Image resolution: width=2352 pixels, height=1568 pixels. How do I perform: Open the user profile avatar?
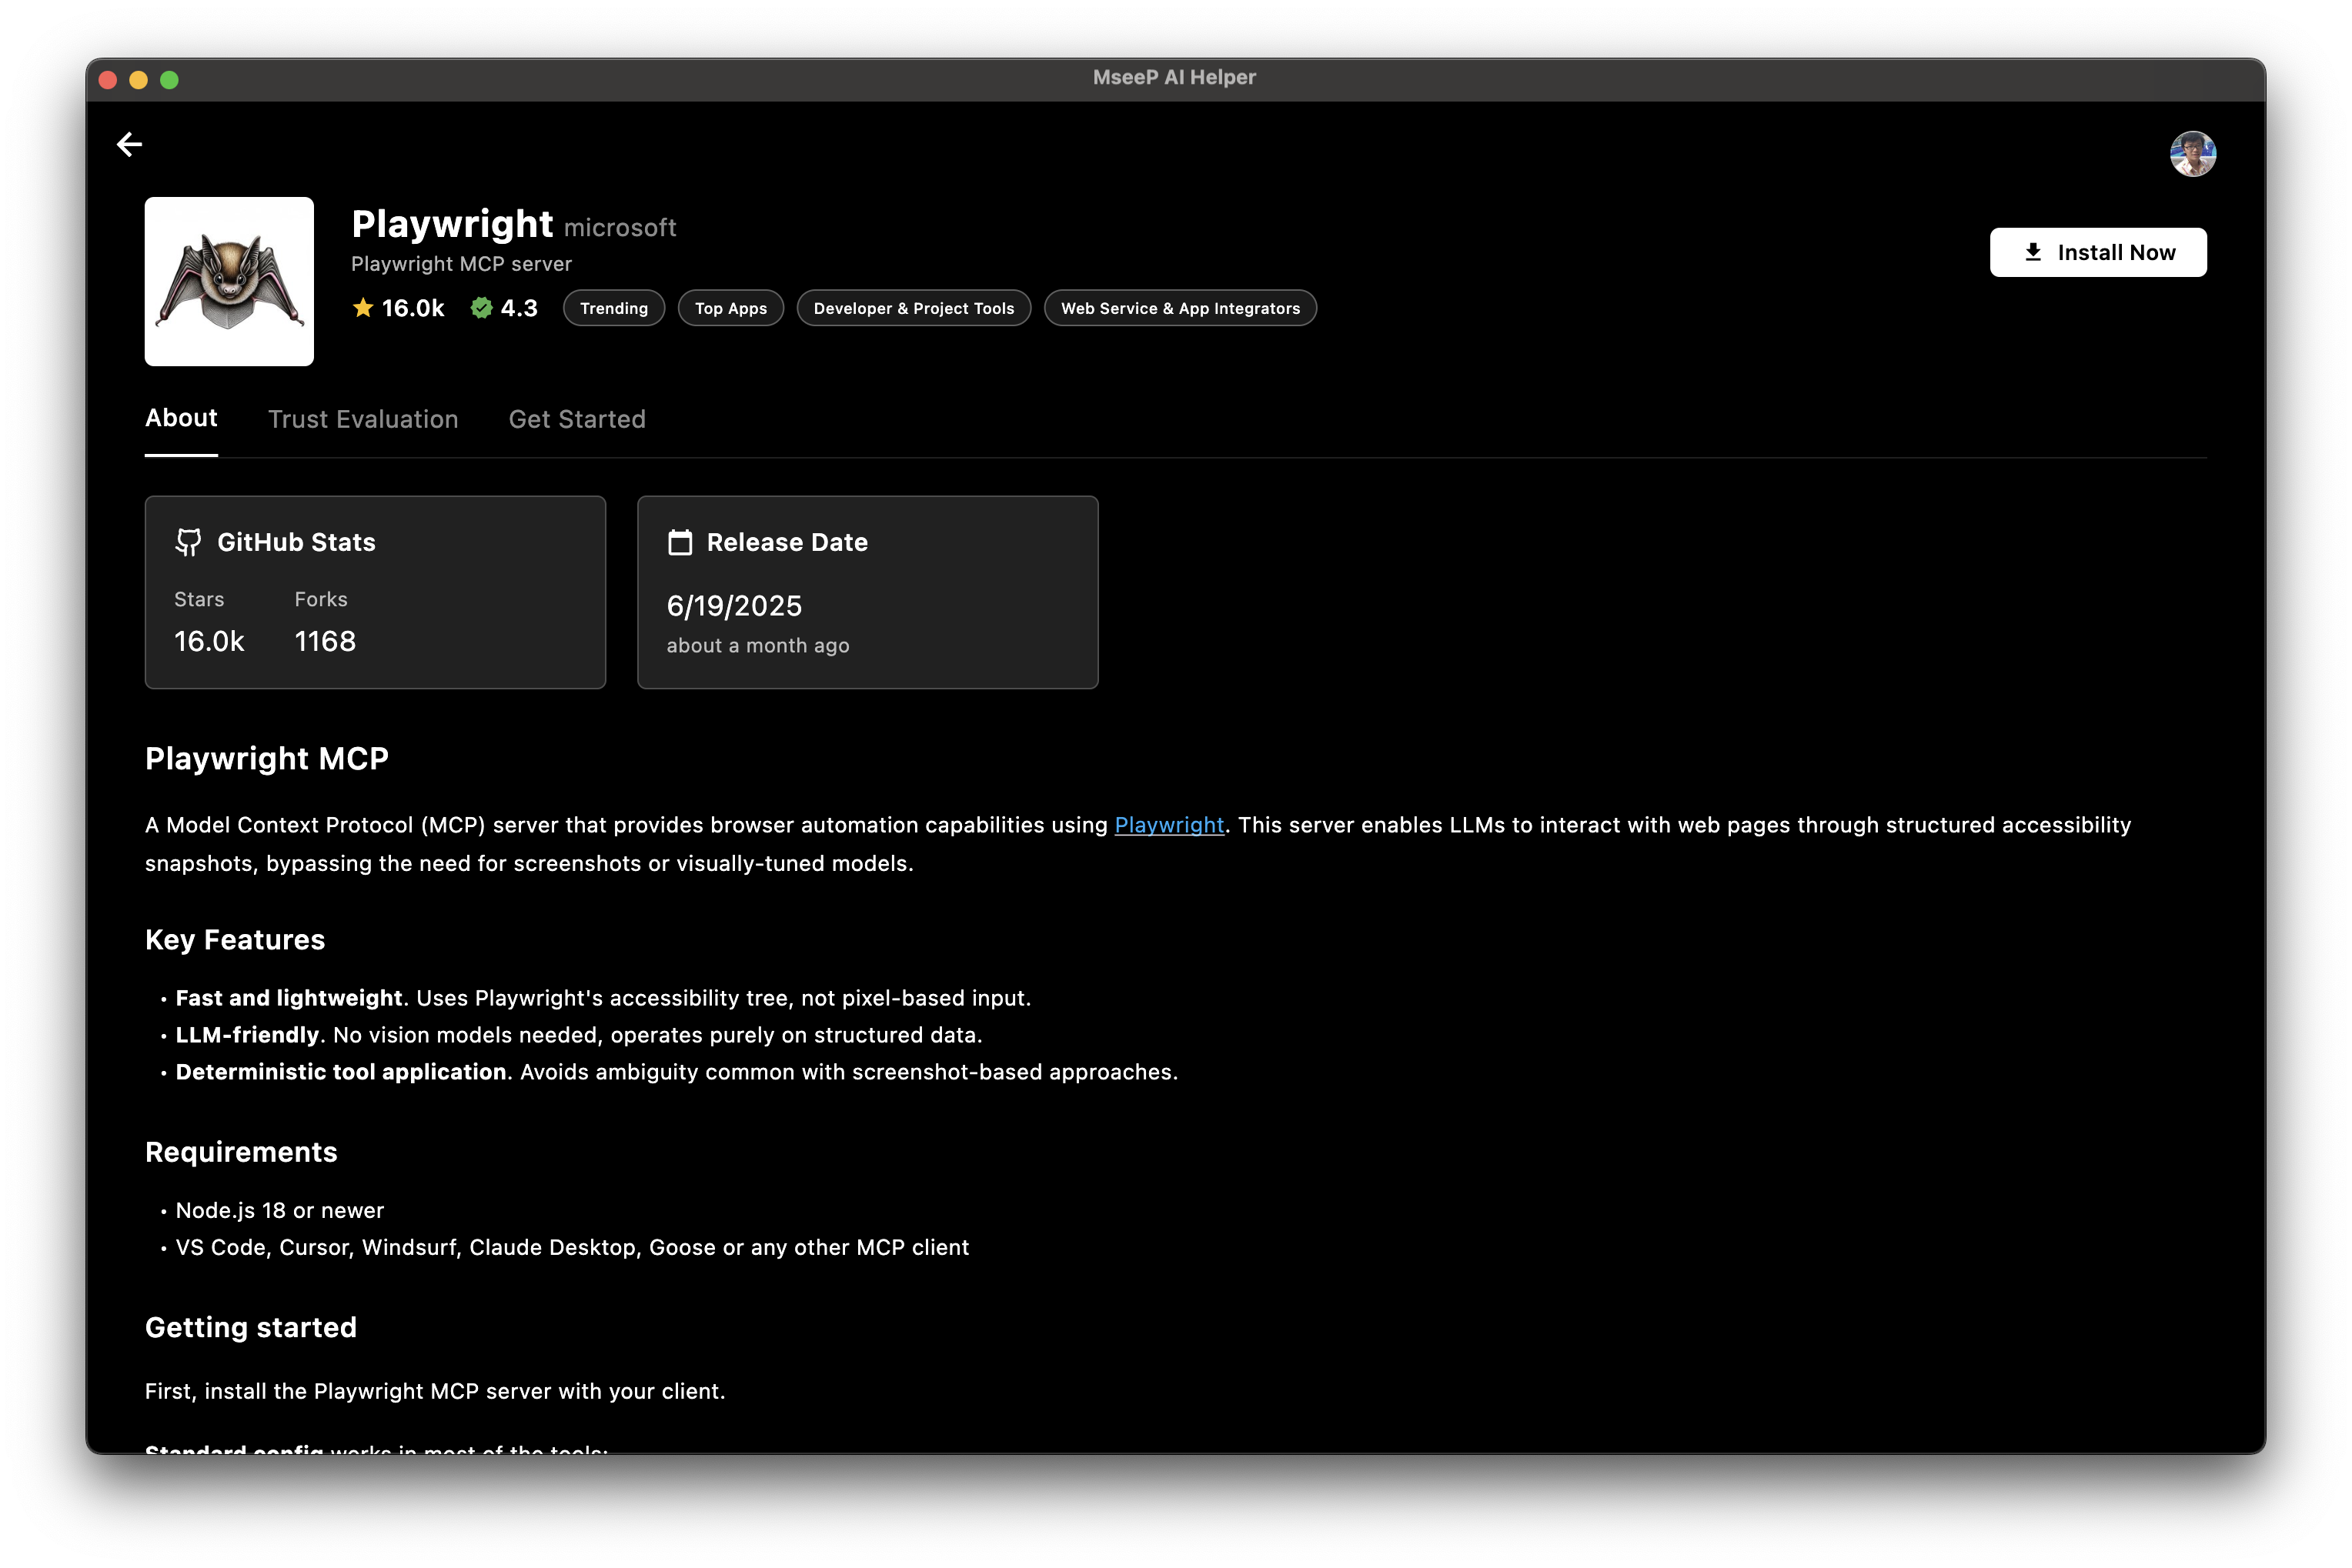point(2192,154)
